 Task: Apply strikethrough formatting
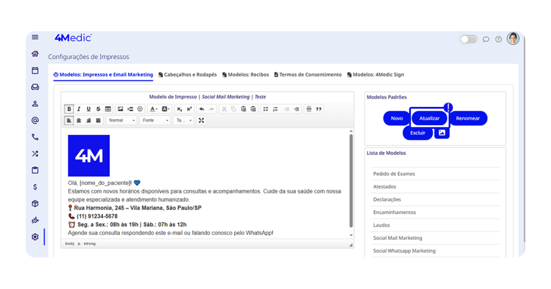98,109
